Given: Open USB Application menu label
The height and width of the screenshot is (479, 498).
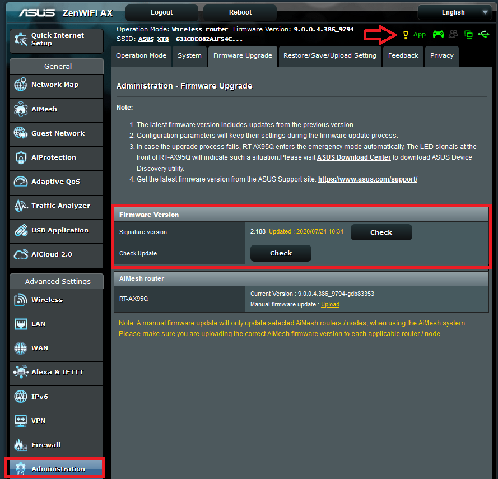Looking at the screenshot, I should click(60, 230).
